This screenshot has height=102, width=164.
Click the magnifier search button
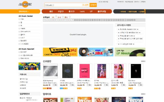85,5
